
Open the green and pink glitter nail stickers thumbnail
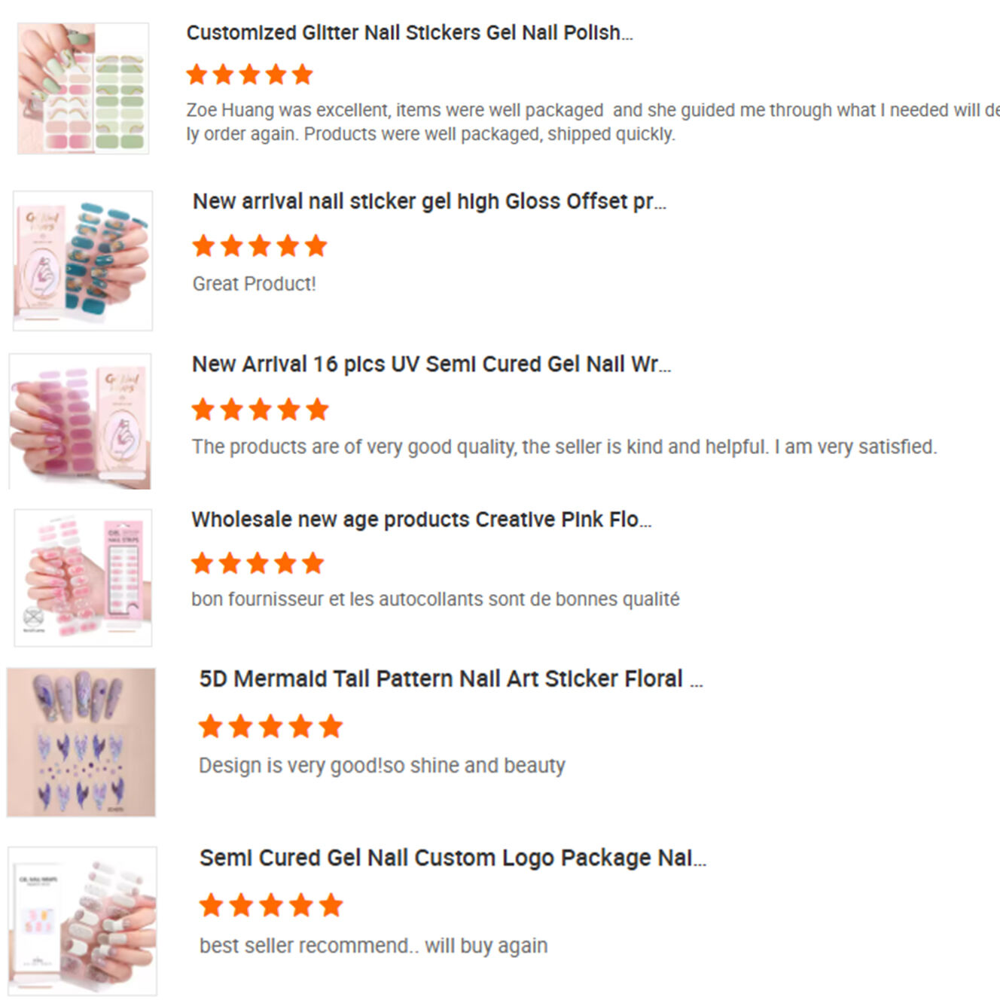coord(83,88)
